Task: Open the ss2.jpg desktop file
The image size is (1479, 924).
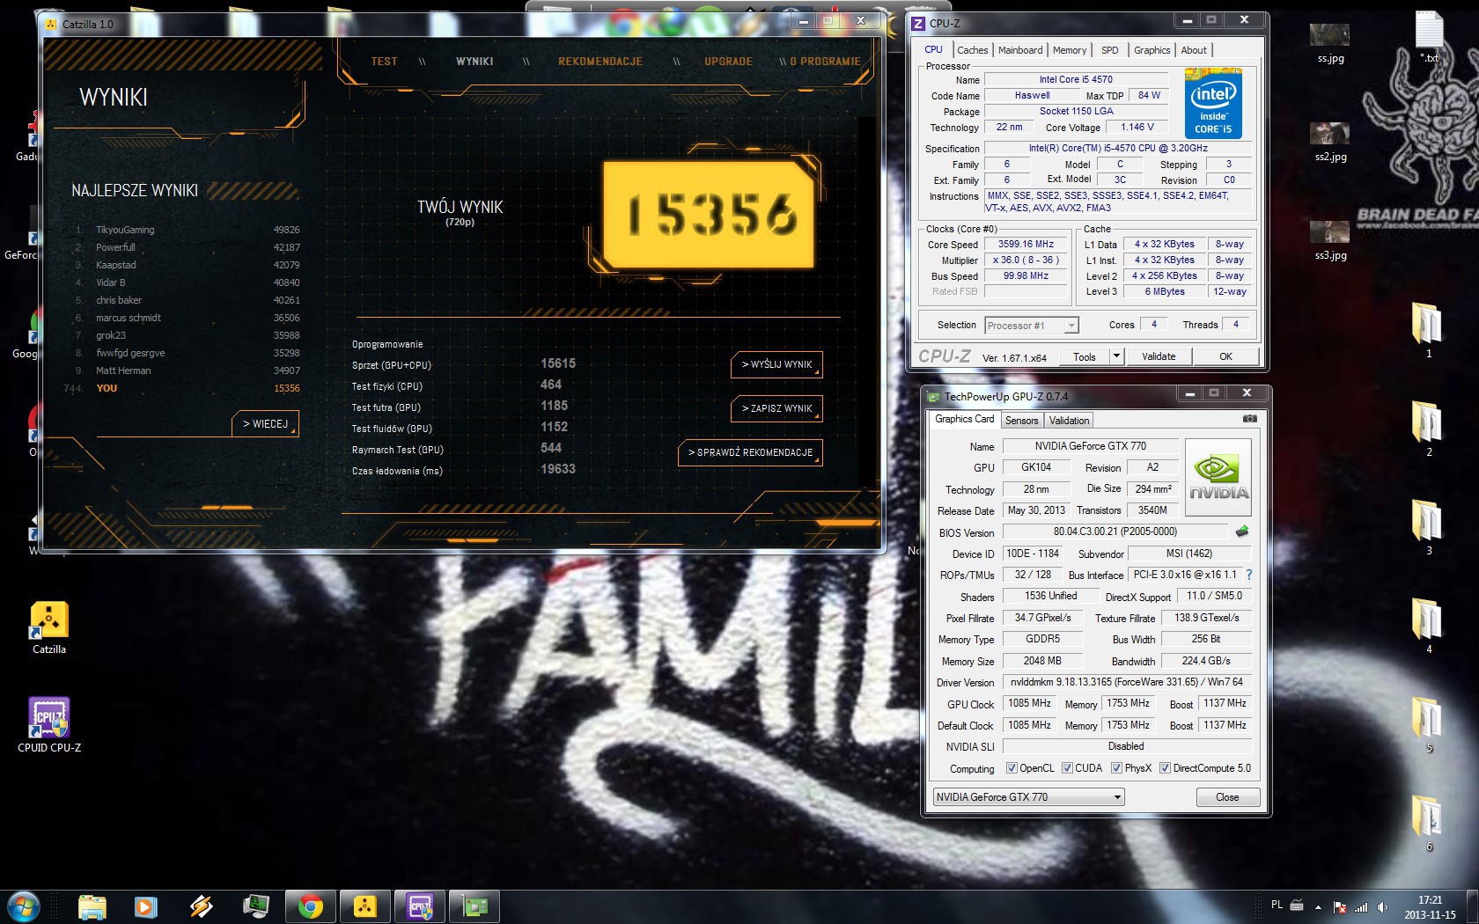Action: [x=1330, y=143]
